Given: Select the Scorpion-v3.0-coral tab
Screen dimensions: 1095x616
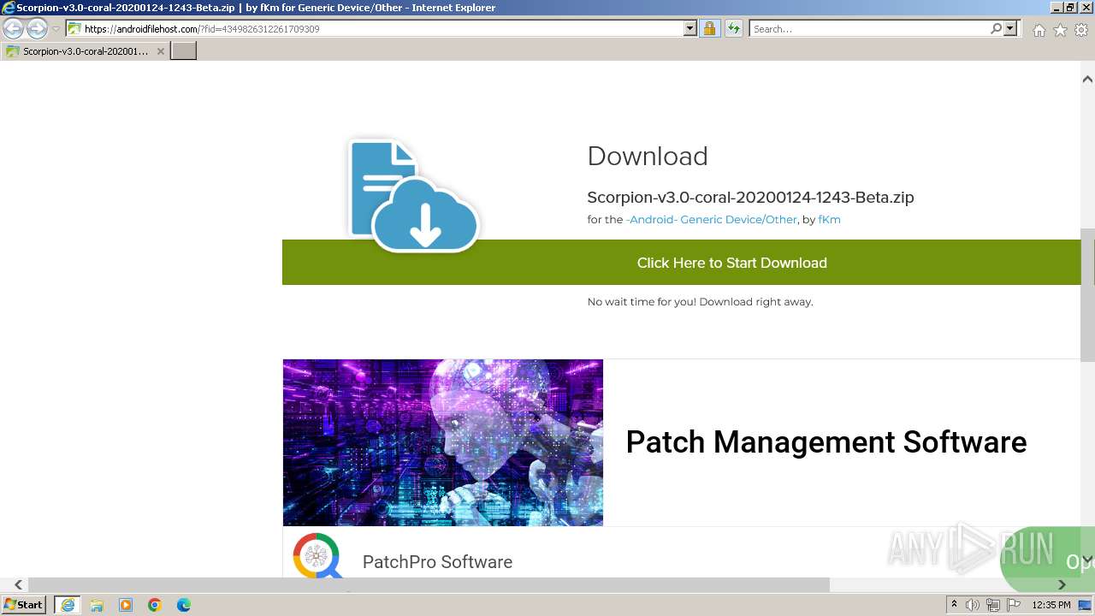Looking at the screenshot, I should click(84, 51).
